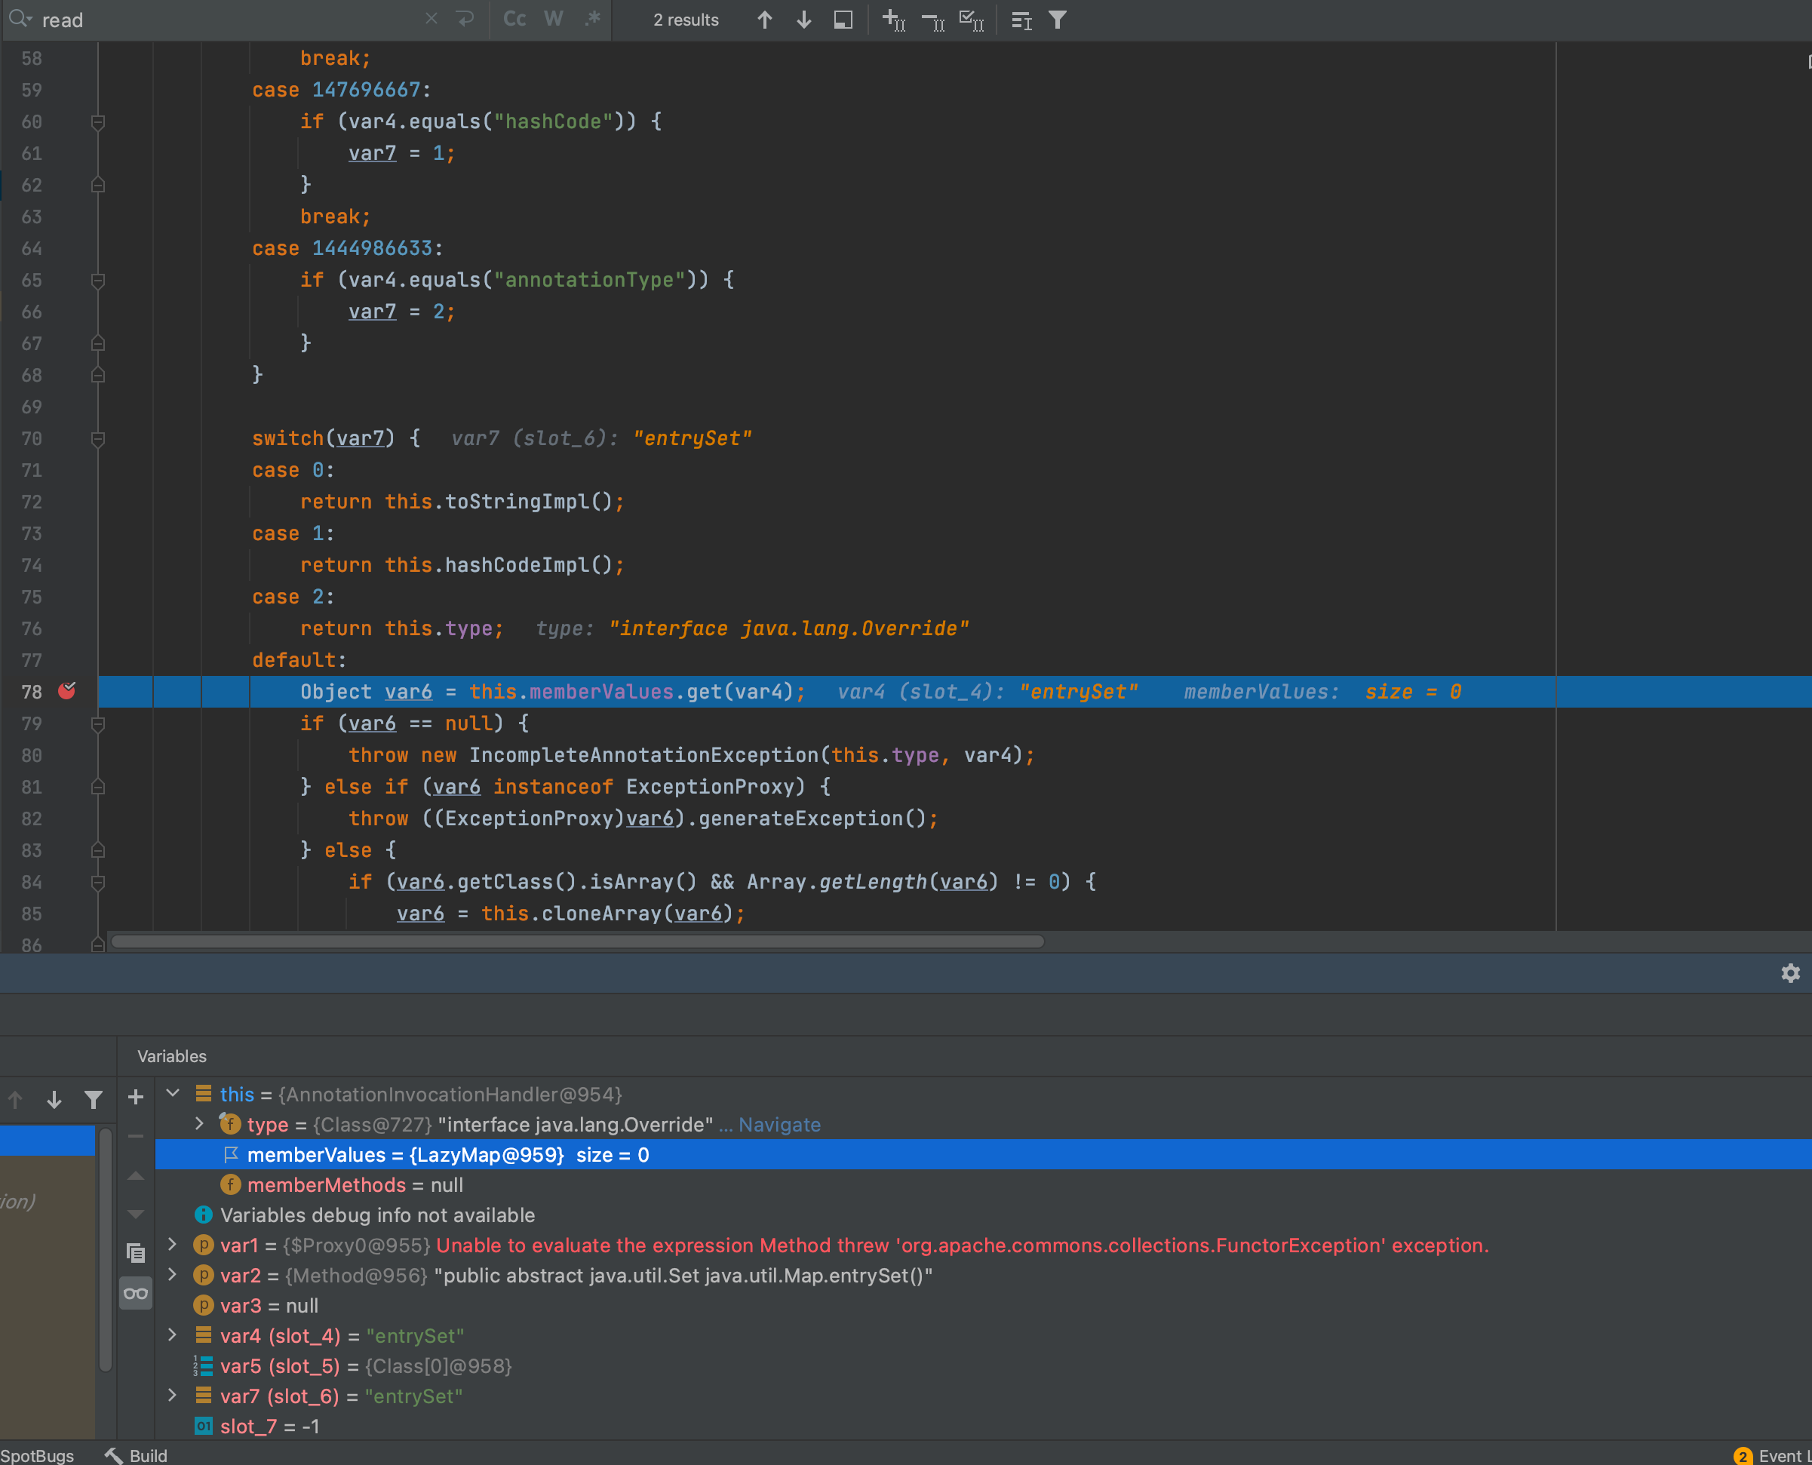Open search results in Find window
Viewport: 1812px width, 1465px height.
tap(1021, 20)
